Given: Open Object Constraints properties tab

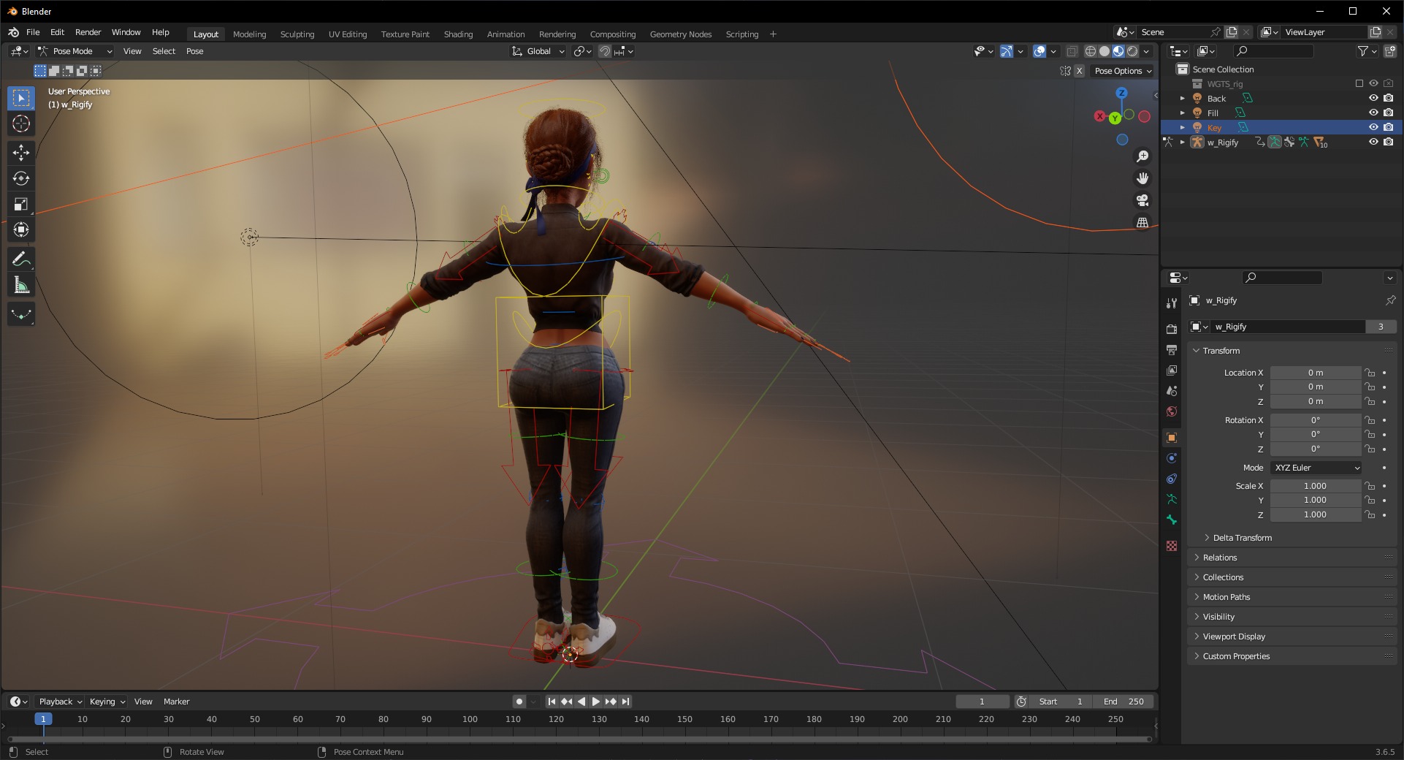Looking at the screenshot, I should click(1172, 479).
